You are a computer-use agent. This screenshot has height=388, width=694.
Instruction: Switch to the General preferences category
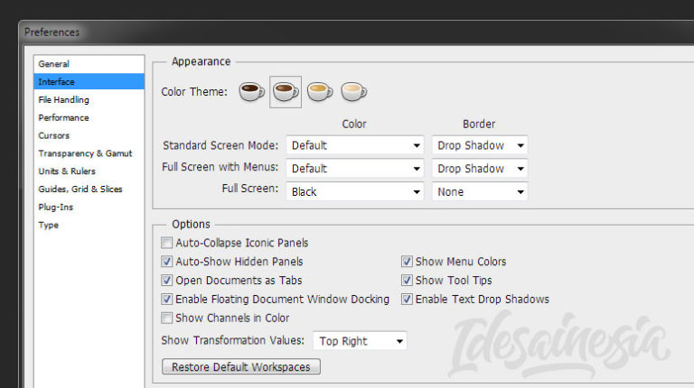point(53,64)
